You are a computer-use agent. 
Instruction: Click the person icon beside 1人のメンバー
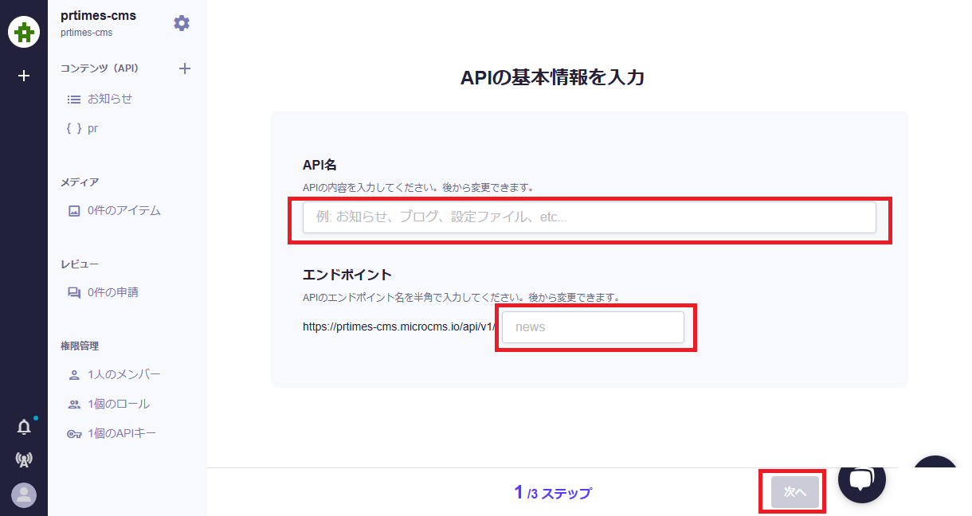tap(74, 375)
